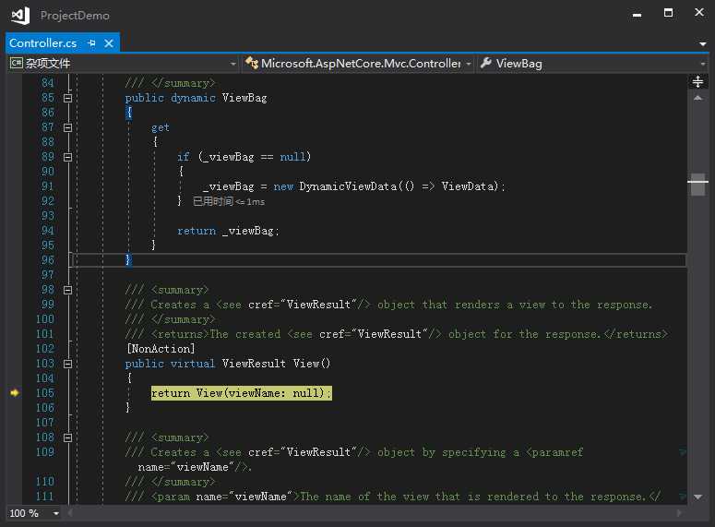Click the 'dynamic' keyword on line 85
The height and width of the screenshot is (527, 715).
193,98
